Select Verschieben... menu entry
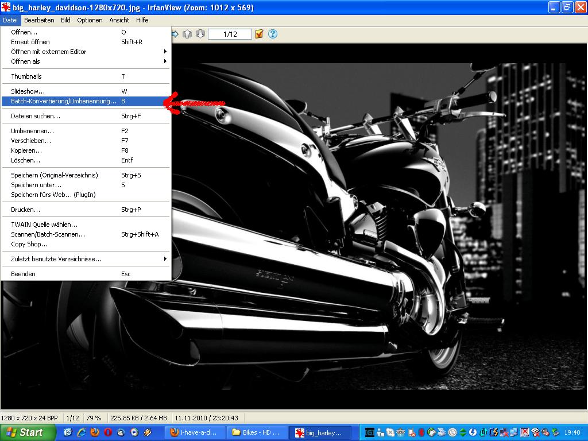This screenshot has width=588, height=441. click(x=86, y=141)
